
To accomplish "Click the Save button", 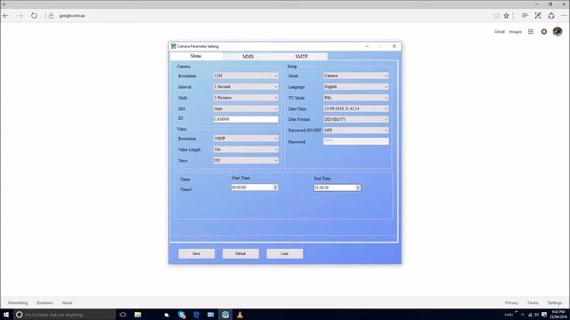I will 196,253.
